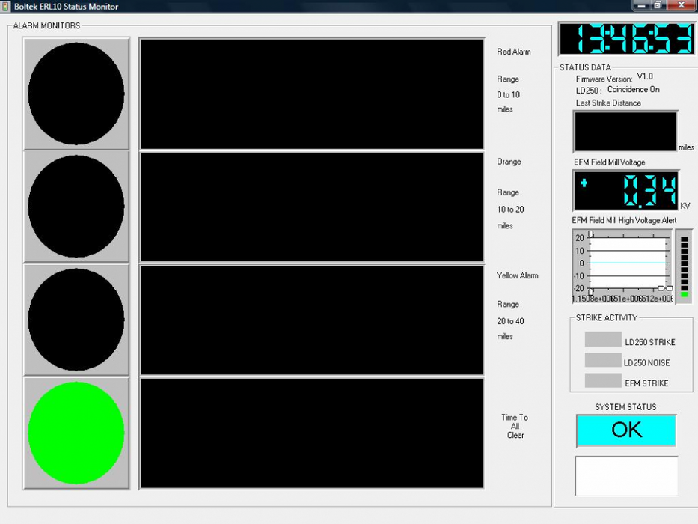The height and width of the screenshot is (524, 698).
Task: Click the EFM Field Mill Voltage readout
Action: pos(625,190)
